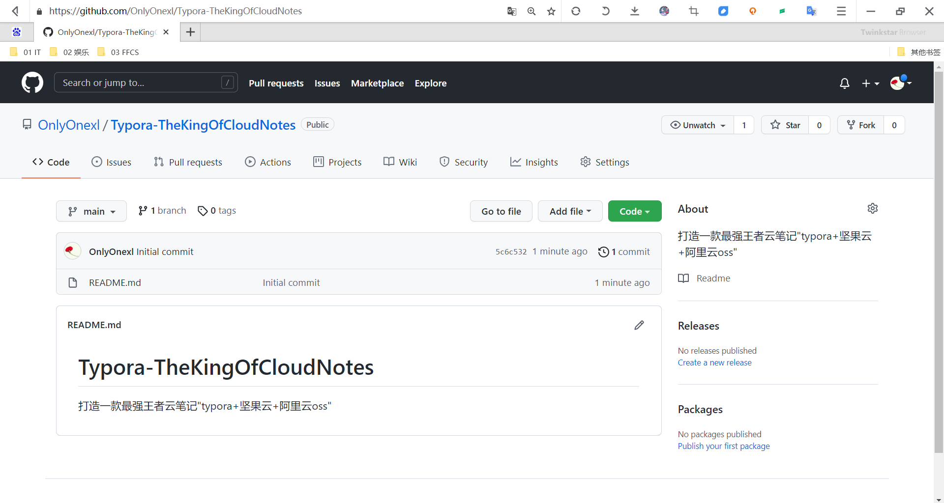Select the Code tab
The height and width of the screenshot is (503, 944).
coord(51,162)
